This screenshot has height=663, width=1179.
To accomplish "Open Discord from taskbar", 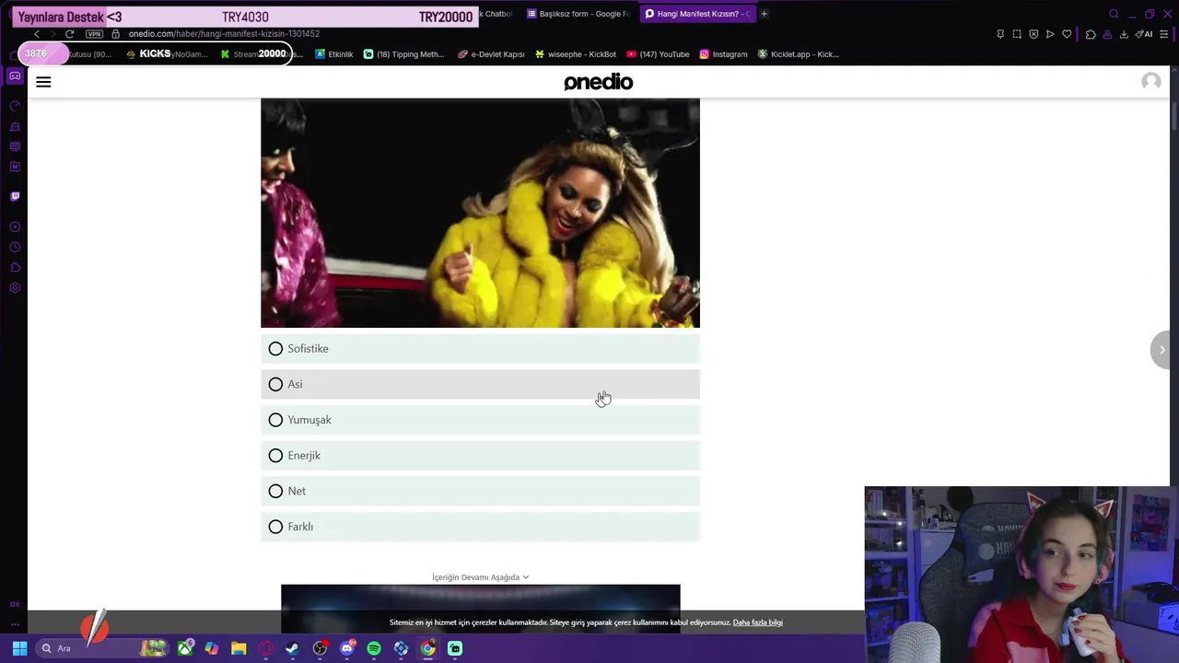I will point(347,648).
